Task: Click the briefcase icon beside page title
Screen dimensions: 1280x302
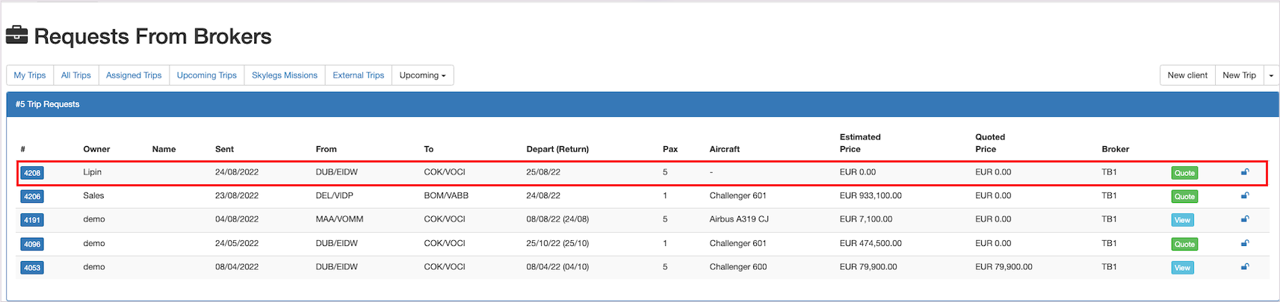Action: click(x=16, y=35)
